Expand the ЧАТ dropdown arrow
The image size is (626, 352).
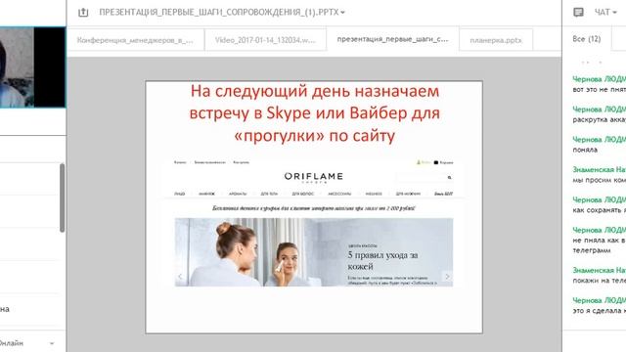[x=615, y=13]
